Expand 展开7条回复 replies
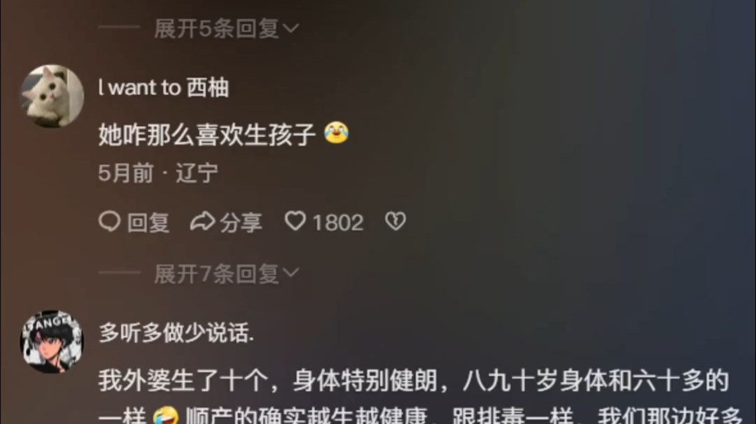The width and height of the screenshot is (756, 424). coord(226,274)
